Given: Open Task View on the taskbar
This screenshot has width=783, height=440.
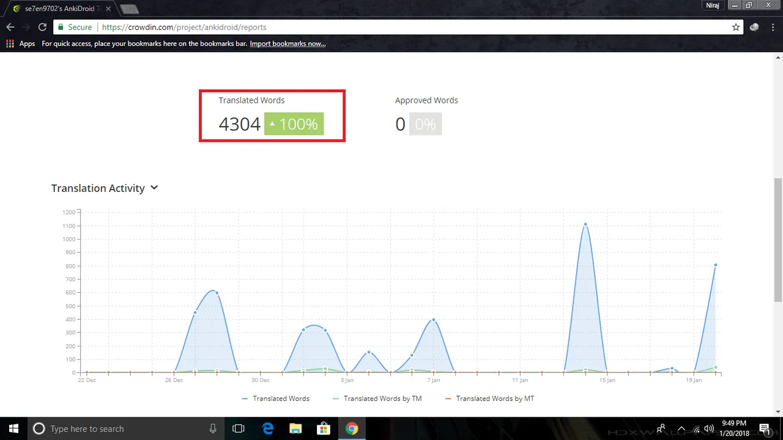Looking at the screenshot, I should pyautogui.click(x=239, y=428).
